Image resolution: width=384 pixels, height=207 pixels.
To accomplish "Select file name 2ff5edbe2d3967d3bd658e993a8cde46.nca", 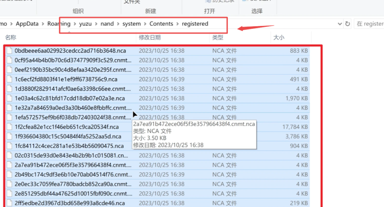I will coord(69,203).
